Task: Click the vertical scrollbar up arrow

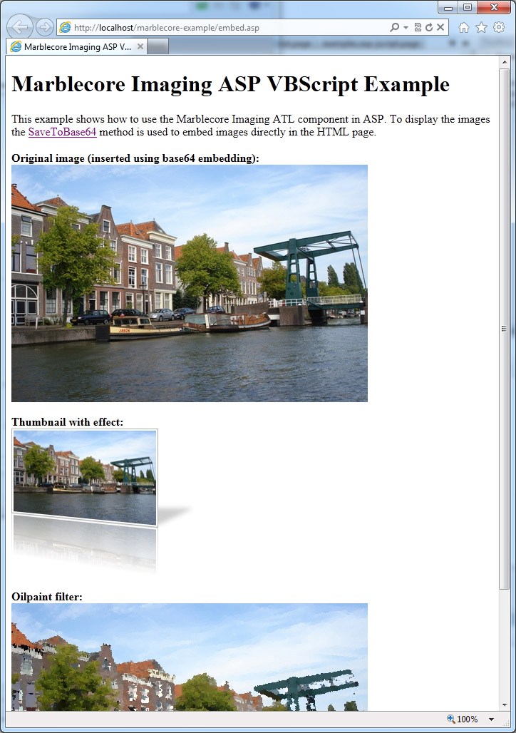Action: click(505, 62)
